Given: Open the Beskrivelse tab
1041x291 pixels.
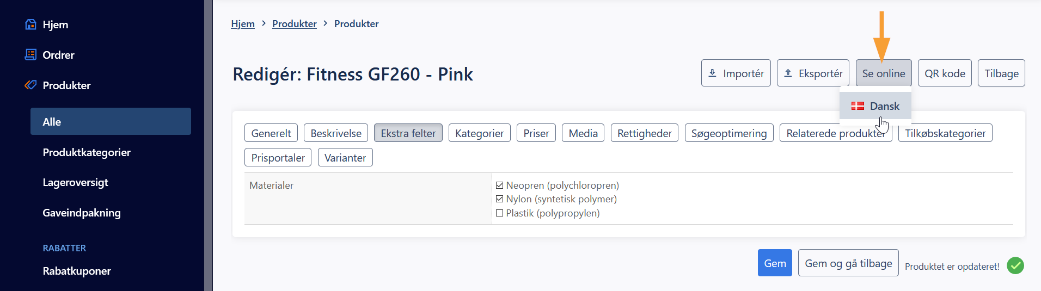Looking at the screenshot, I should click(336, 133).
